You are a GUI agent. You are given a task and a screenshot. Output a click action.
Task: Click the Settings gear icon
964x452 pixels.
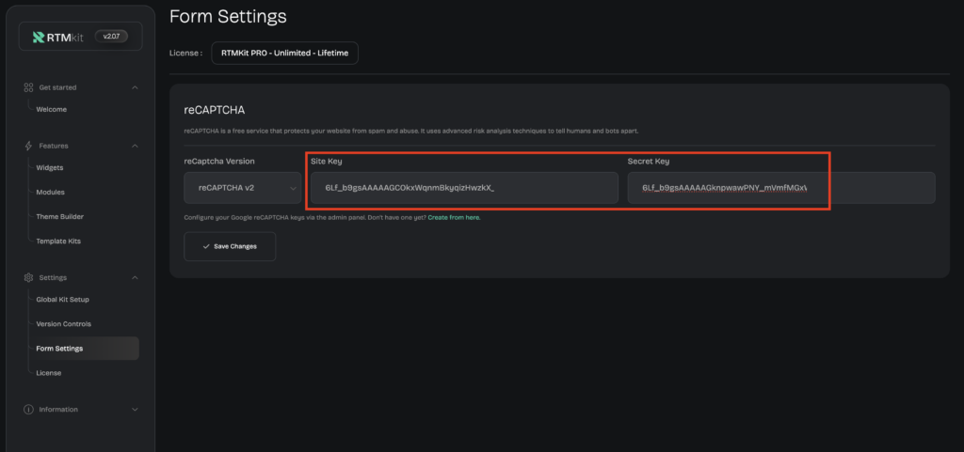tap(28, 278)
